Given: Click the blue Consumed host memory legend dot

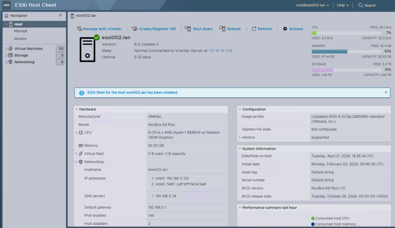Looking at the screenshot, I should [x=313, y=224].
